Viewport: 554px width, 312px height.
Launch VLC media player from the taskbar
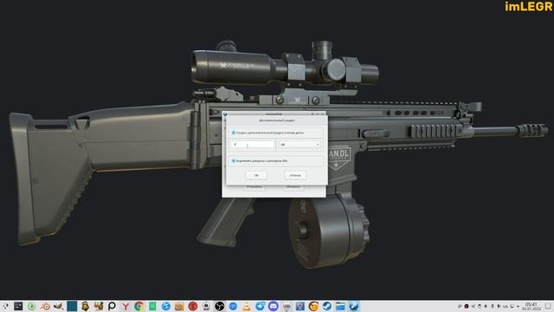(246, 306)
